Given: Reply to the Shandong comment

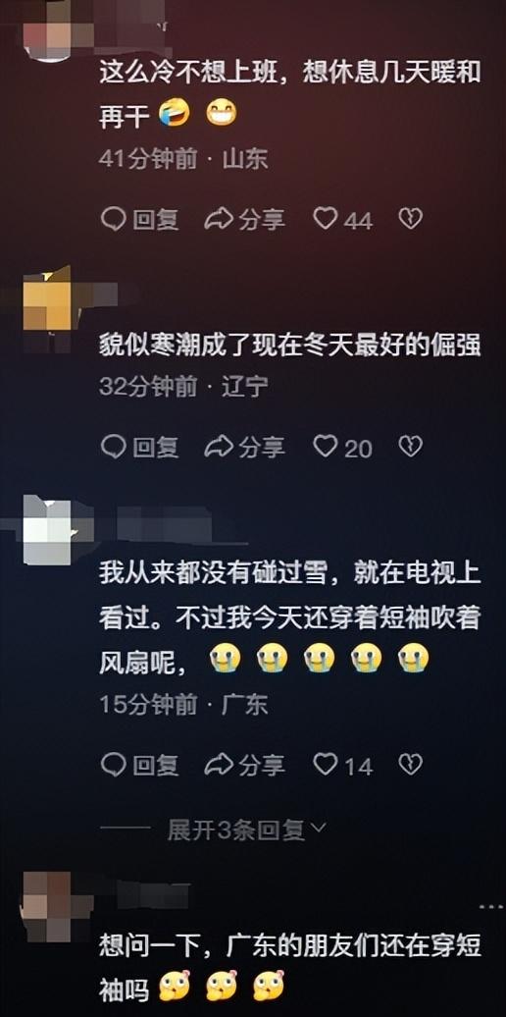Looking at the screenshot, I should [140, 219].
